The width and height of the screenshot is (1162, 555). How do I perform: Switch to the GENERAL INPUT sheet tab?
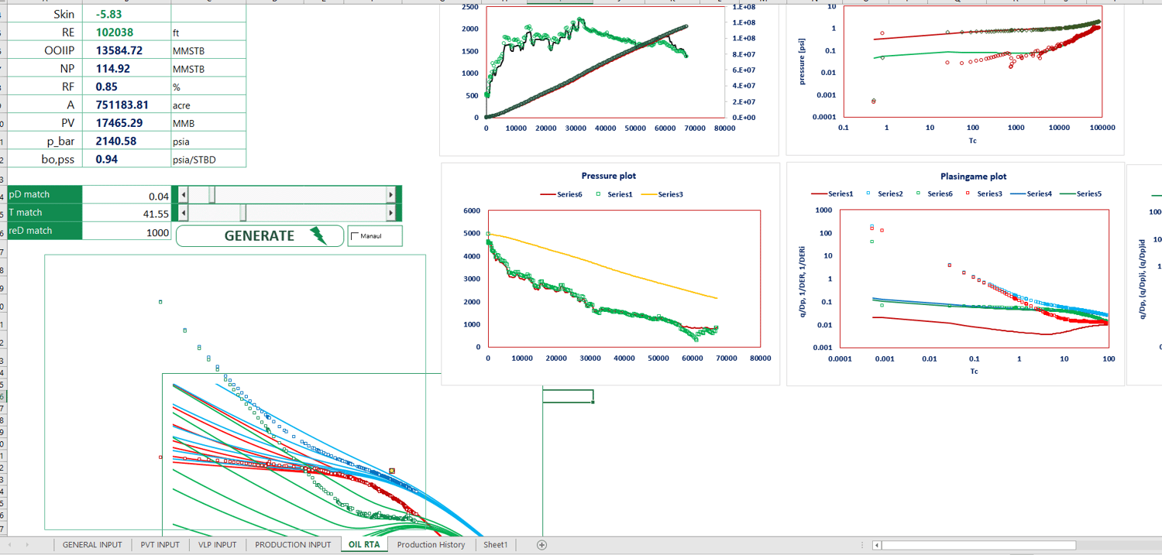(x=92, y=545)
